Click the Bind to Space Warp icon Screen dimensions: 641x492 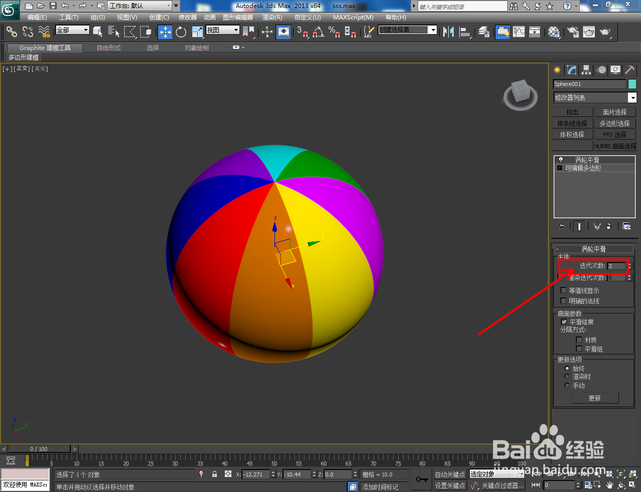[x=44, y=32]
